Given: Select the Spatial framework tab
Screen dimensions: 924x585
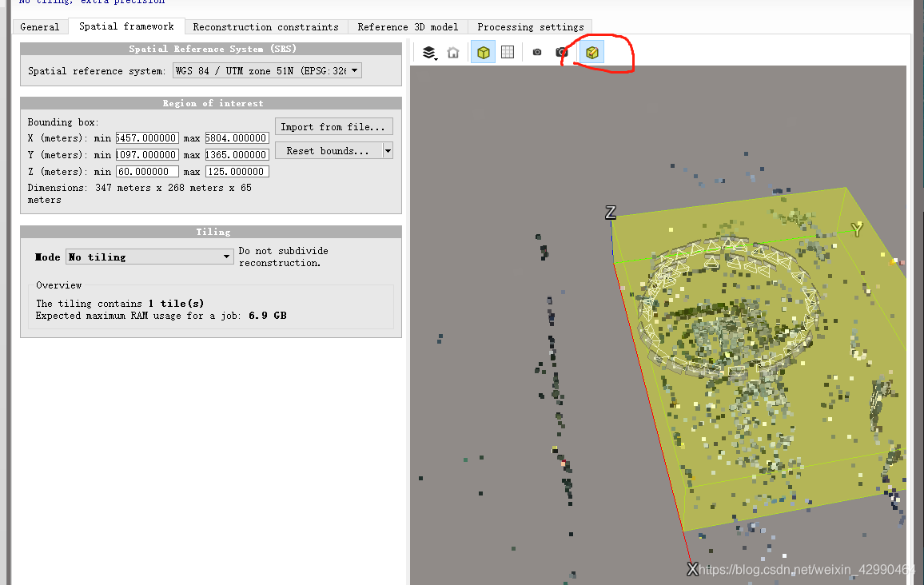Looking at the screenshot, I should click(x=127, y=26).
